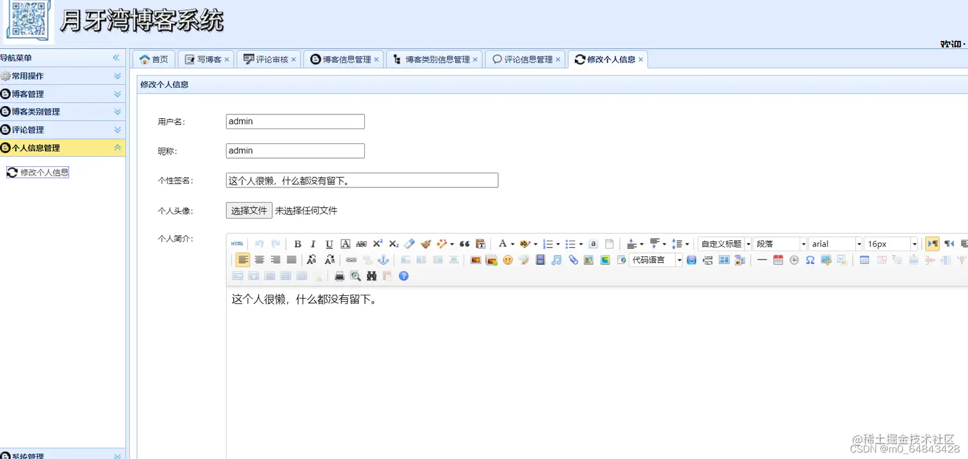The image size is (968, 459).
Task: Insert current time clock icon
Action: [x=794, y=260]
